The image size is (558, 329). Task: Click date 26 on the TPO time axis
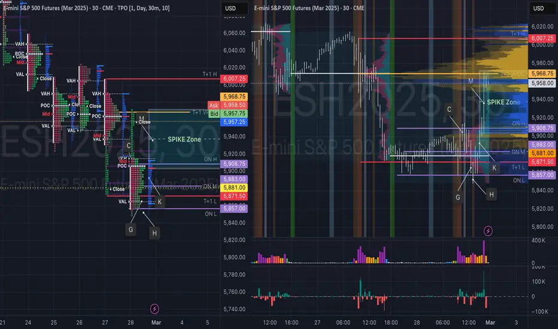click(x=80, y=322)
